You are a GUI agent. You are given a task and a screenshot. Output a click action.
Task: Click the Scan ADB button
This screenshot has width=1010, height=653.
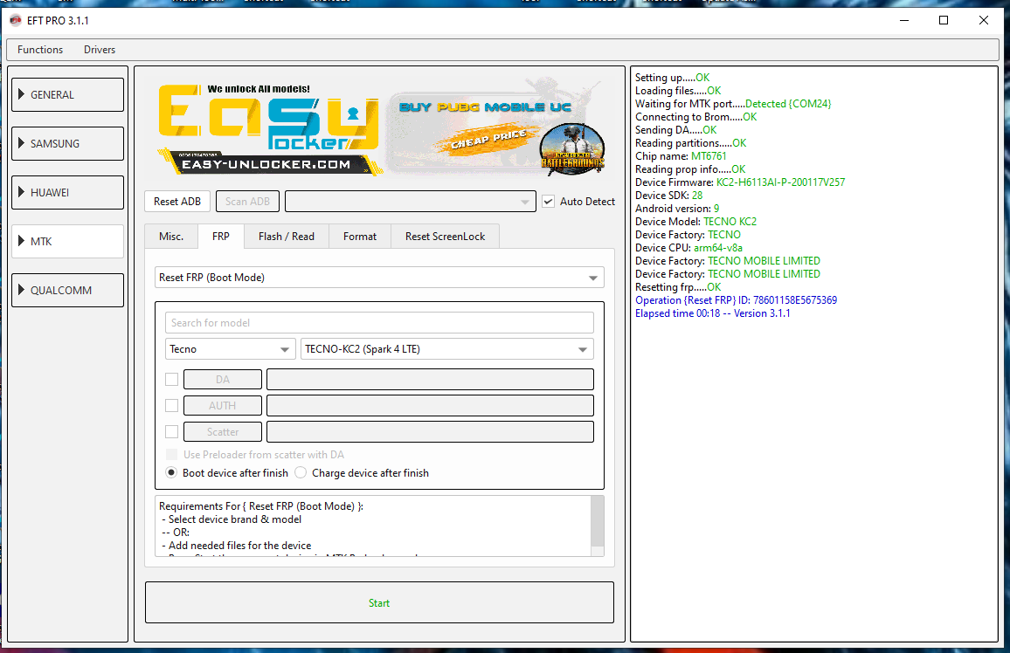(x=247, y=202)
